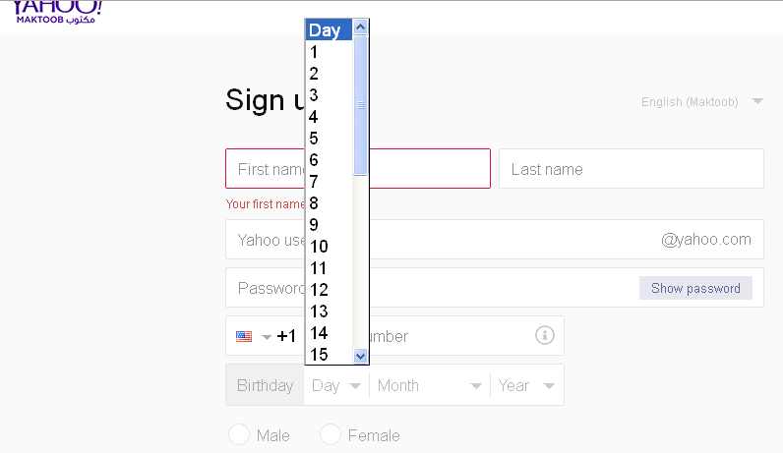Click the Last name field

tap(631, 169)
